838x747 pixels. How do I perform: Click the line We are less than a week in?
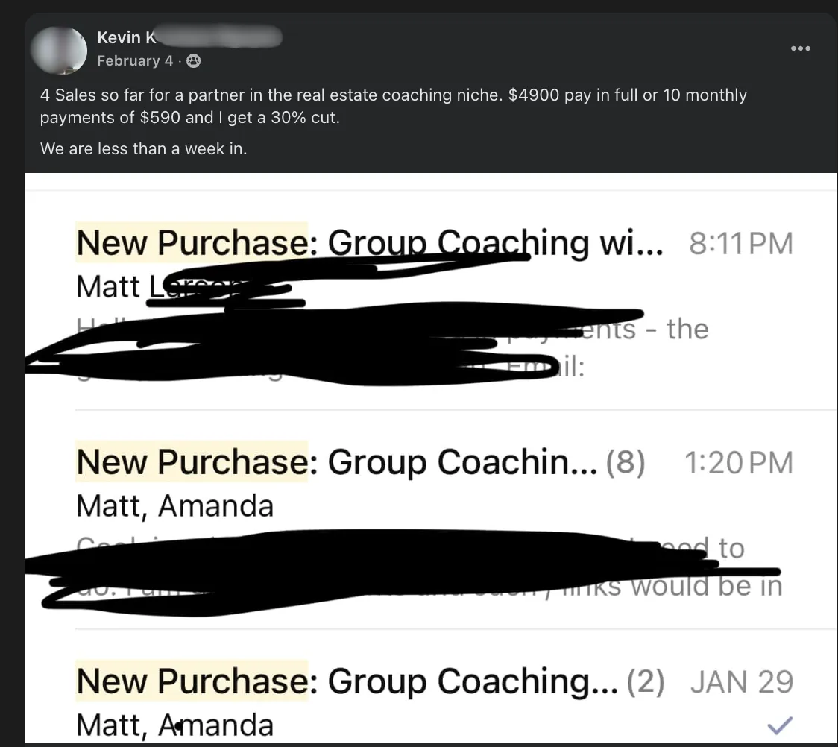pyautogui.click(x=143, y=148)
